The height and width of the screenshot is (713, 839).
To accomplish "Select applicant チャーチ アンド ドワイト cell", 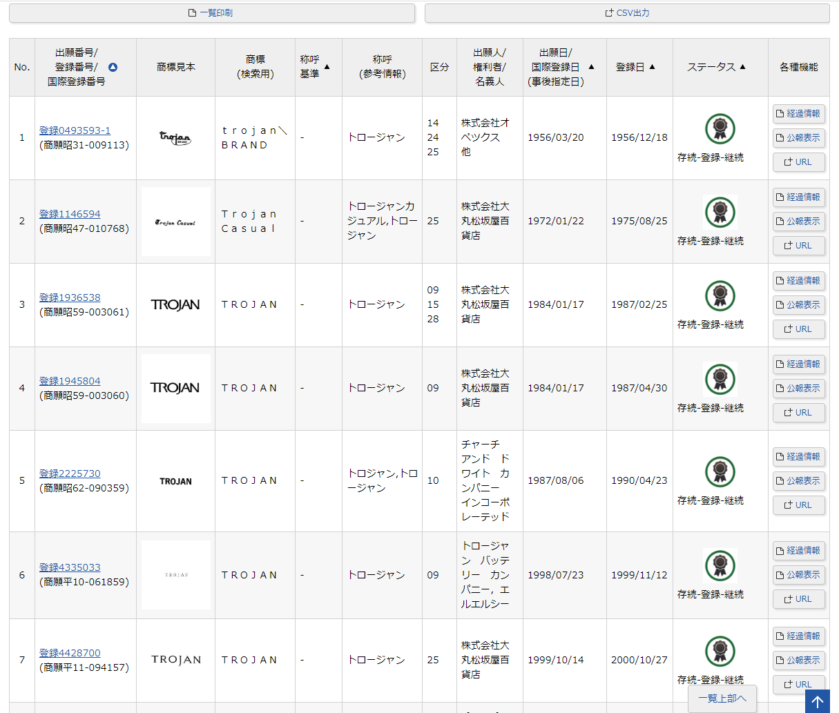I will click(x=490, y=480).
